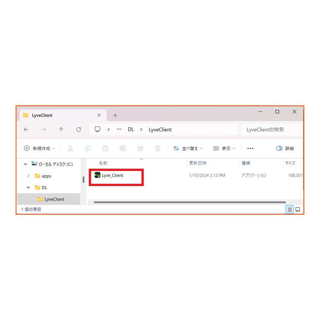
Task: Toggle the 詳細 details pane
Action: (x=285, y=149)
